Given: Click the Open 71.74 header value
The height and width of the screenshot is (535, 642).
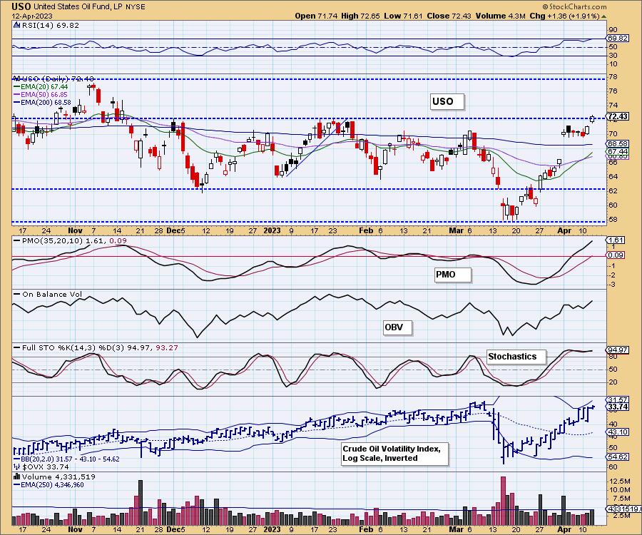Looking at the screenshot, I should (316, 16).
